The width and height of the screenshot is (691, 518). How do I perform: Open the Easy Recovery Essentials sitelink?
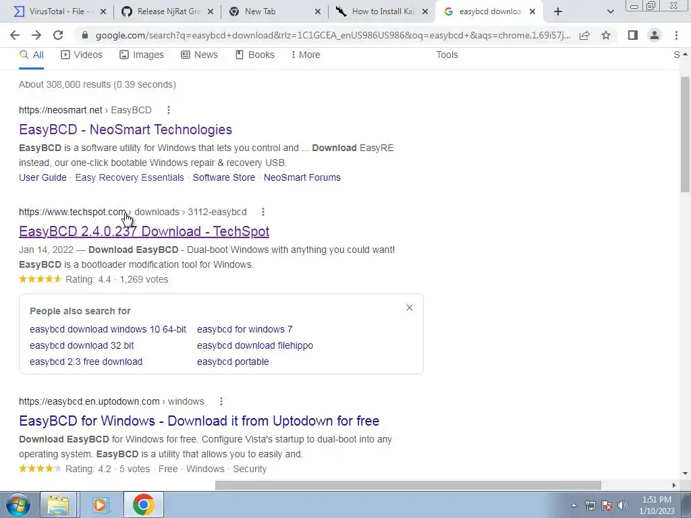click(x=130, y=177)
